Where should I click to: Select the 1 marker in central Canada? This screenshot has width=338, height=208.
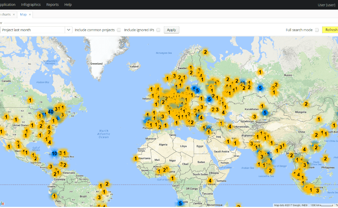click(30, 100)
